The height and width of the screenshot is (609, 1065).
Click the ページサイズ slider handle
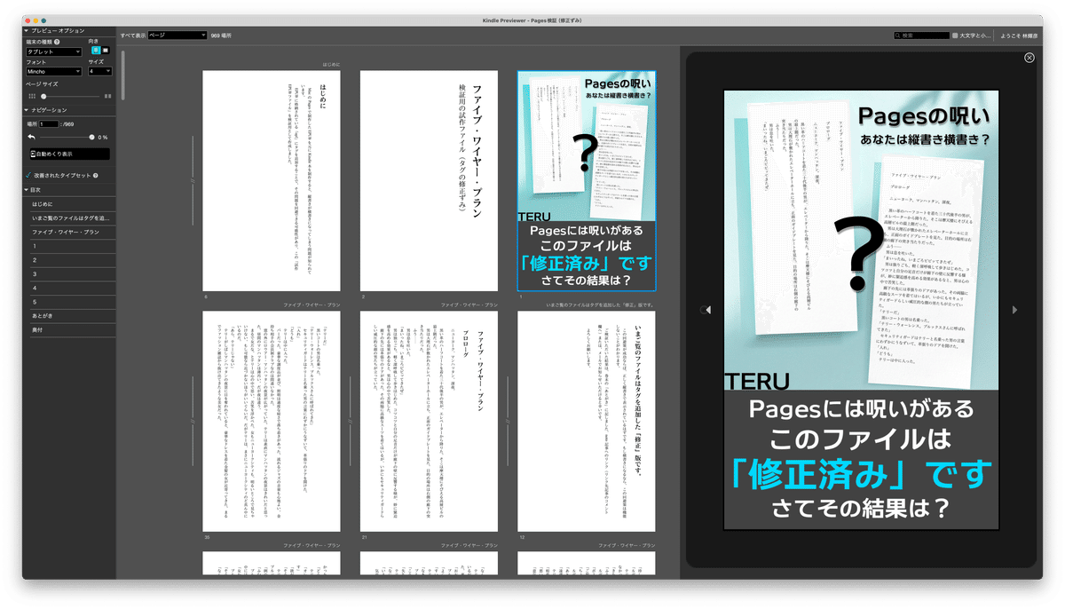pyautogui.click(x=43, y=96)
